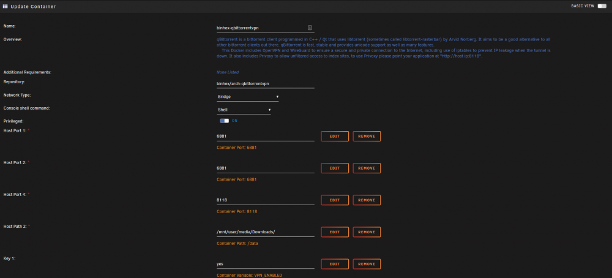Image resolution: width=612 pixels, height=278 pixels.
Task: Click the 'Key 1:' label
Action: click(x=9, y=258)
